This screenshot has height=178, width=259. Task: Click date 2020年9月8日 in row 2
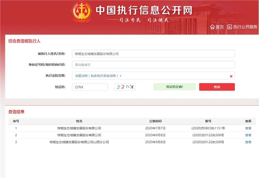pyautogui.click(x=155, y=135)
